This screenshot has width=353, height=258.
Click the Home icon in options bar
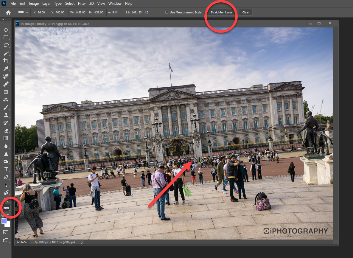point(8,13)
